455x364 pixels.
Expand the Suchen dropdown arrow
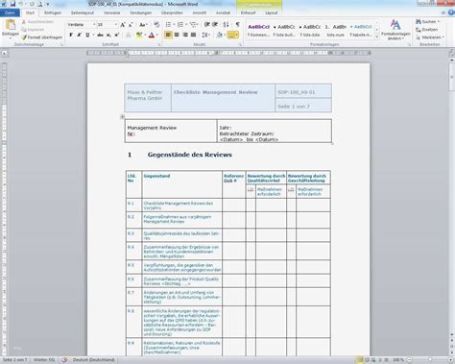[x=439, y=22]
